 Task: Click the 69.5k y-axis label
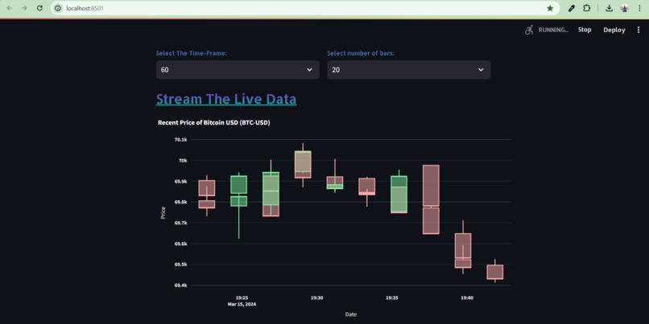[181, 265]
